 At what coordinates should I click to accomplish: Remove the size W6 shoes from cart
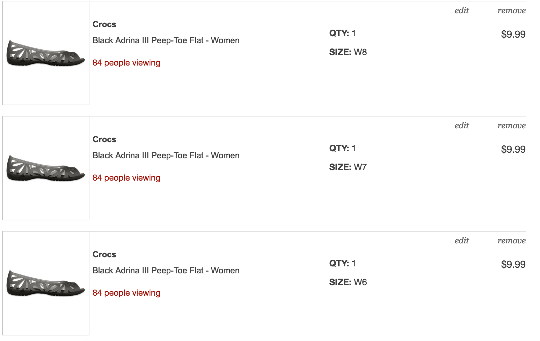(511, 241)
